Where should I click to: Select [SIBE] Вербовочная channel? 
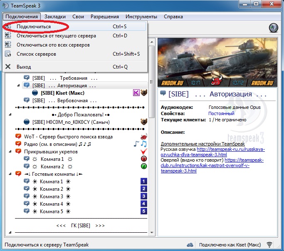click(x=64, y=101)
